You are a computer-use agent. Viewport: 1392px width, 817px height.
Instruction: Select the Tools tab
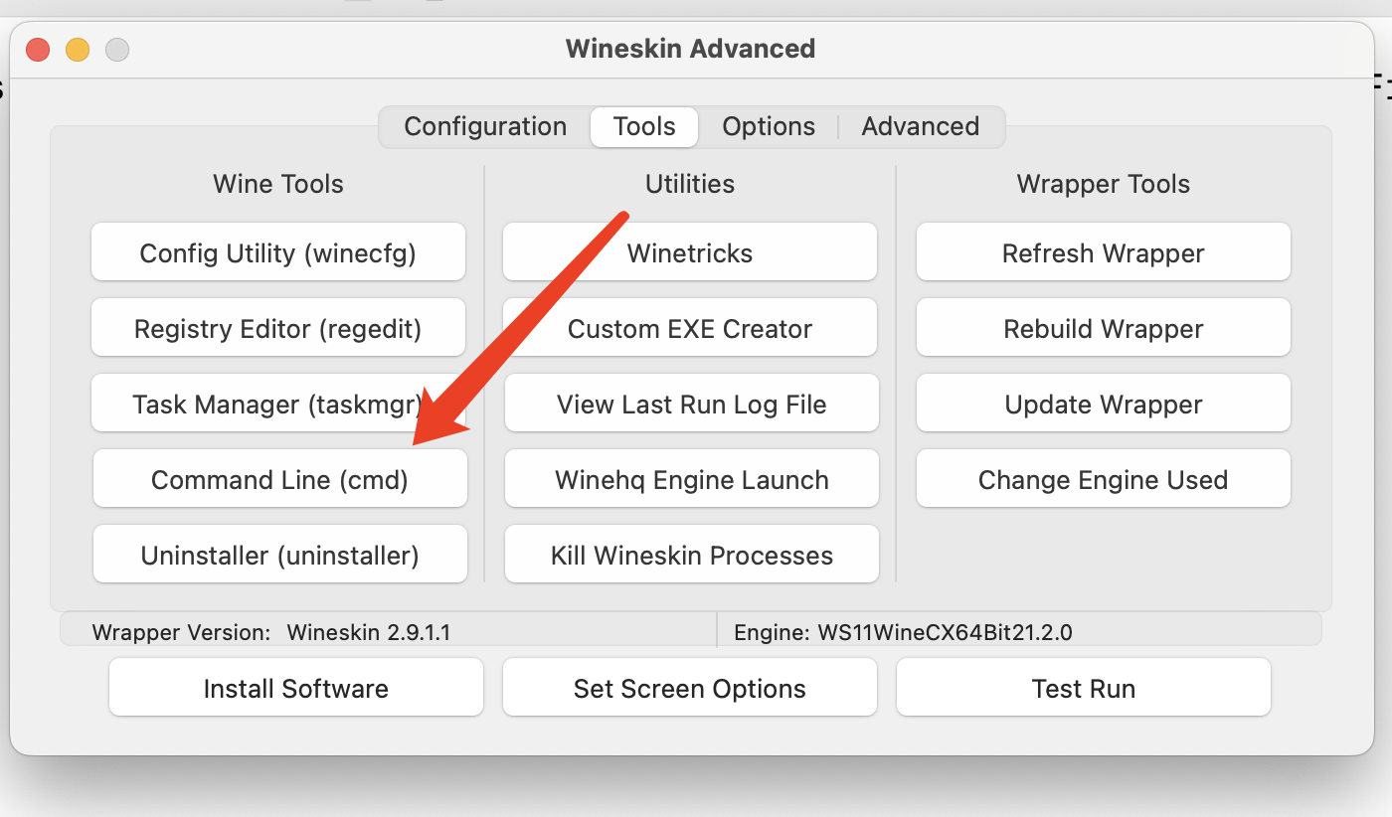[x=644, y=126]
